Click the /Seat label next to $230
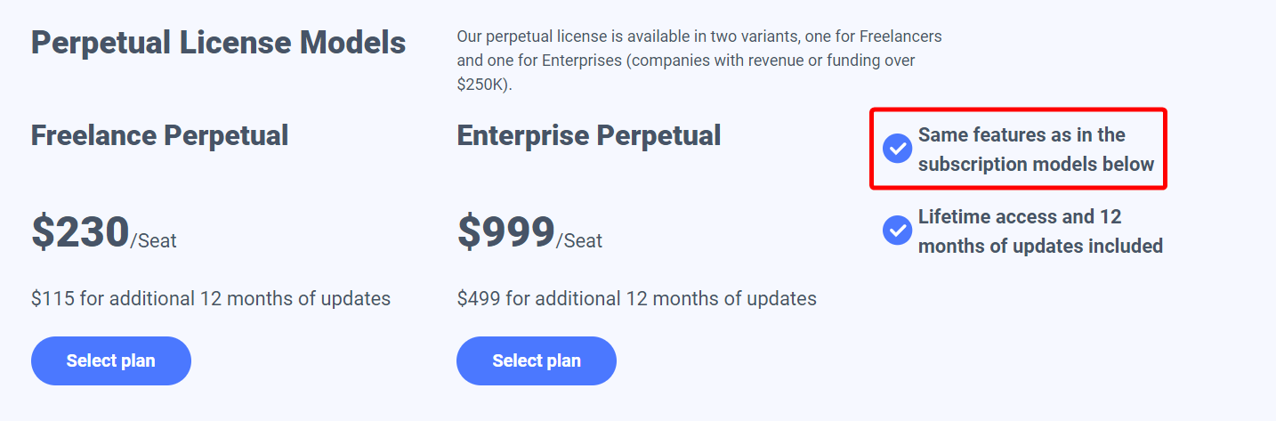The height and width of the screenshot is (421, 1276). [153, 240]
